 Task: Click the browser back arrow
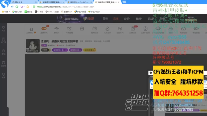(12, 7)
